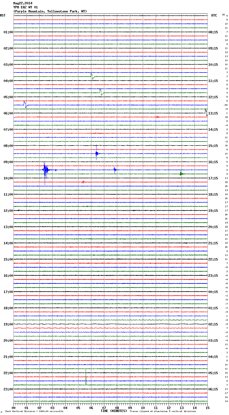
Task: Click the "13:15" UTC time label
Action: tap(213, 113)
